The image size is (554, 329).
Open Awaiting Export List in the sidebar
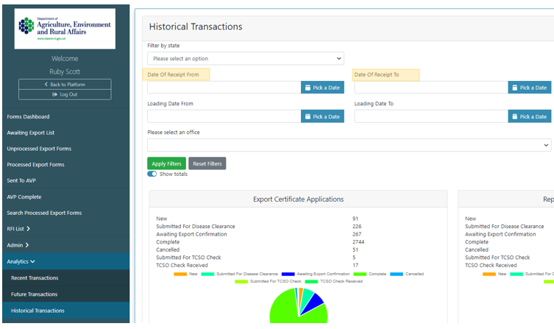[31, 132]
